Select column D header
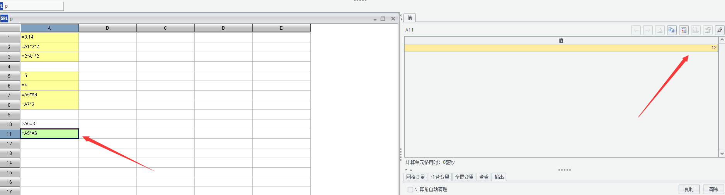 coord(223,28)
